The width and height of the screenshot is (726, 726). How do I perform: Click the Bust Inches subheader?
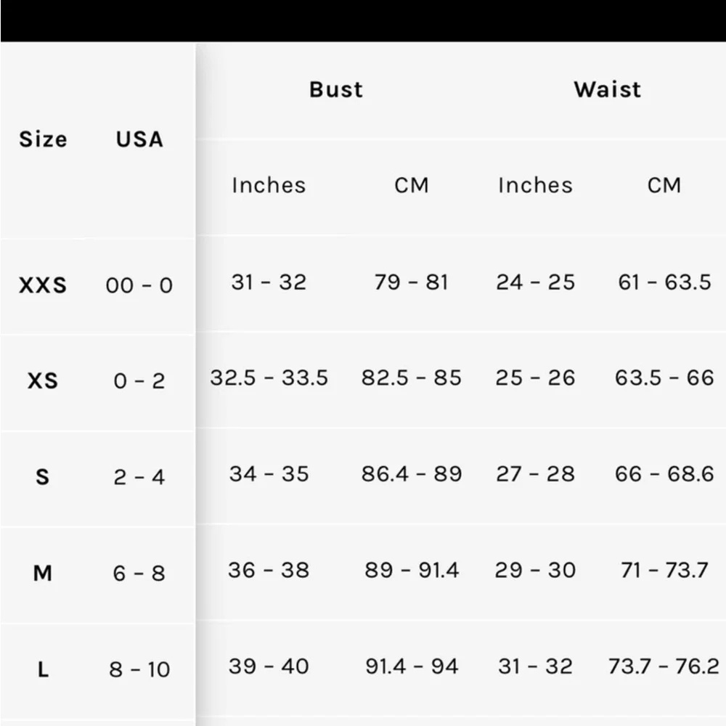tap(269, 185)
